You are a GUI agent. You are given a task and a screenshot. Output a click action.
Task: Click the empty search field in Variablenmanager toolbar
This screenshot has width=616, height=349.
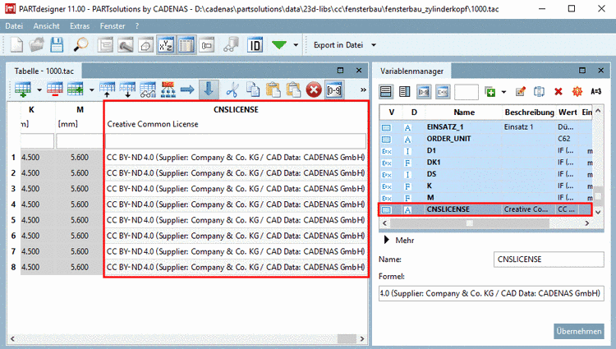pos(467,92)
